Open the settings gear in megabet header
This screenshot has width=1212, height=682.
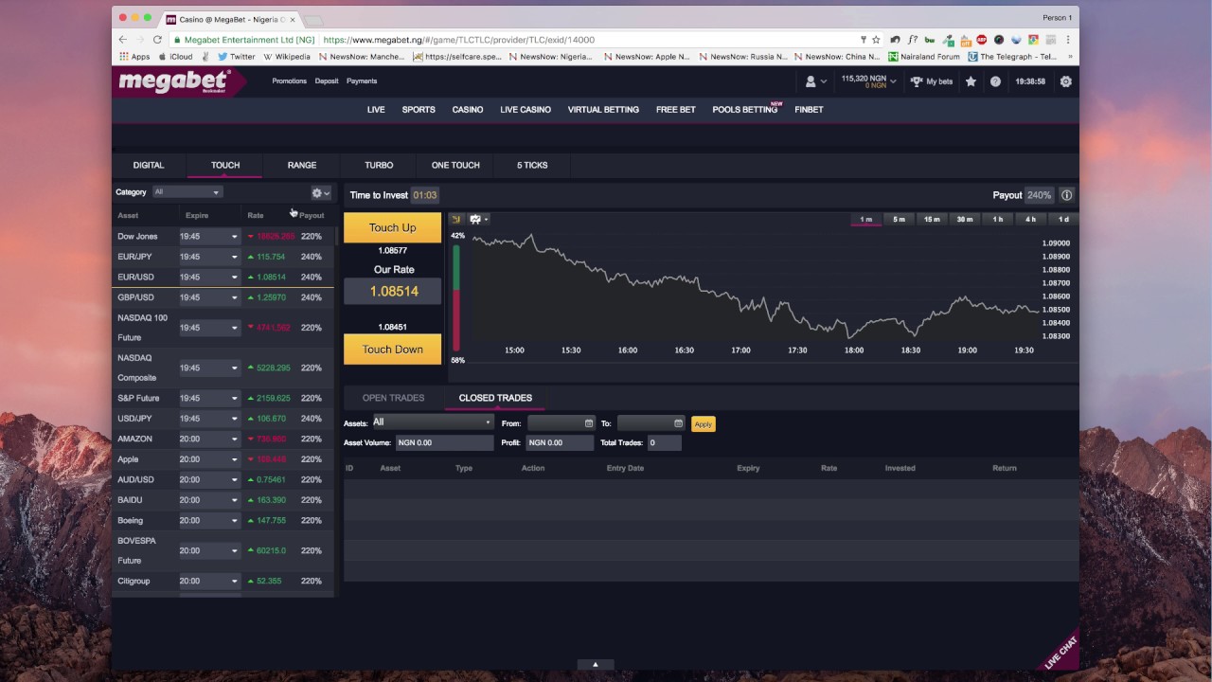[x=1065, y=81]
